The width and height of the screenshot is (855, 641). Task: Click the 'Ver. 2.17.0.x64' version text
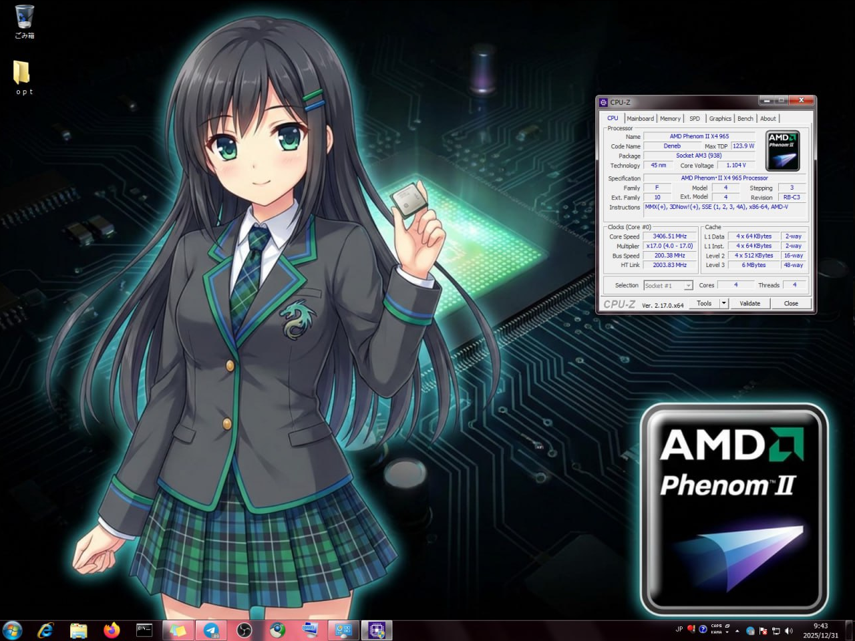click(x=663, y=305)
